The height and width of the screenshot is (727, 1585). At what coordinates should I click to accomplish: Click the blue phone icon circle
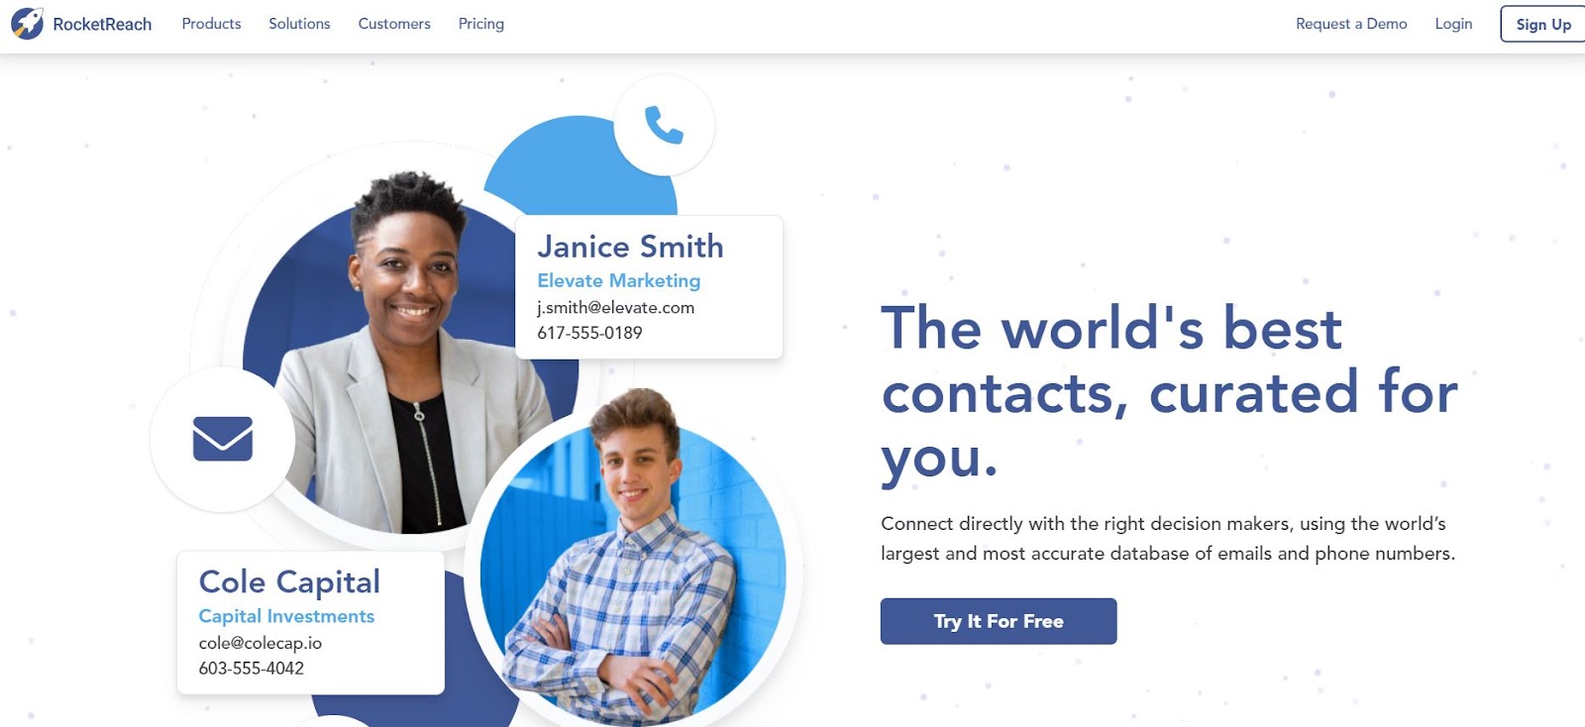pos(664,126)
